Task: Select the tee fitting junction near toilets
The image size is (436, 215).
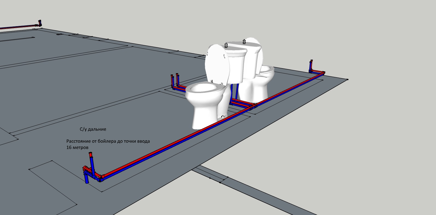Action: click(253, 106)
